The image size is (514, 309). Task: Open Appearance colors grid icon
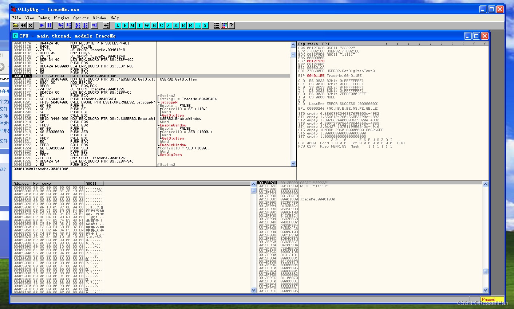tap(224, 26)
